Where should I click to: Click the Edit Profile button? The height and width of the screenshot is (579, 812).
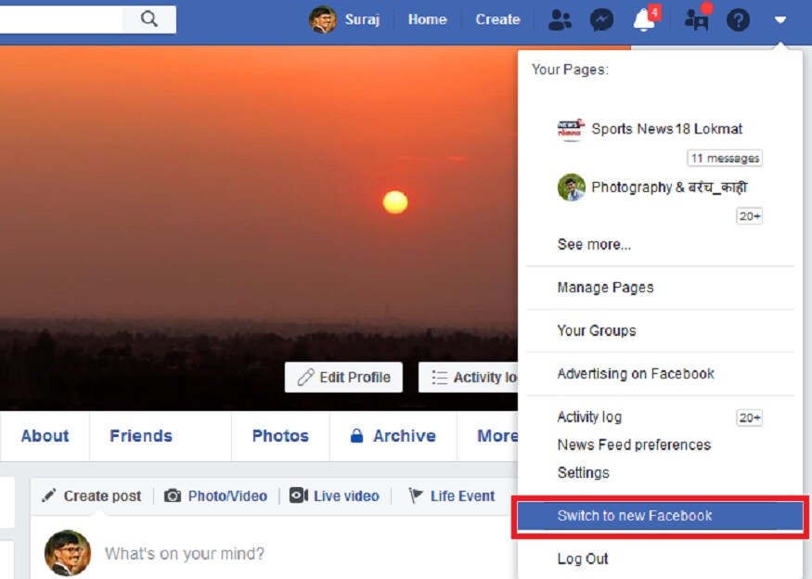[343, 378]
